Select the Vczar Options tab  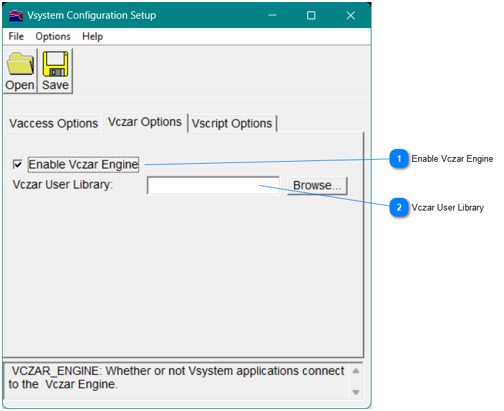(x=145, y=122)
